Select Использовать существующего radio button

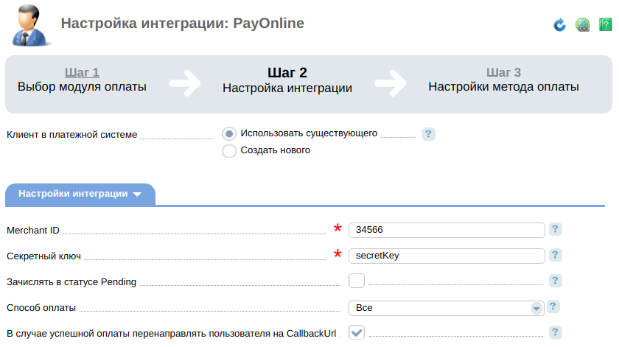(229, 134)
